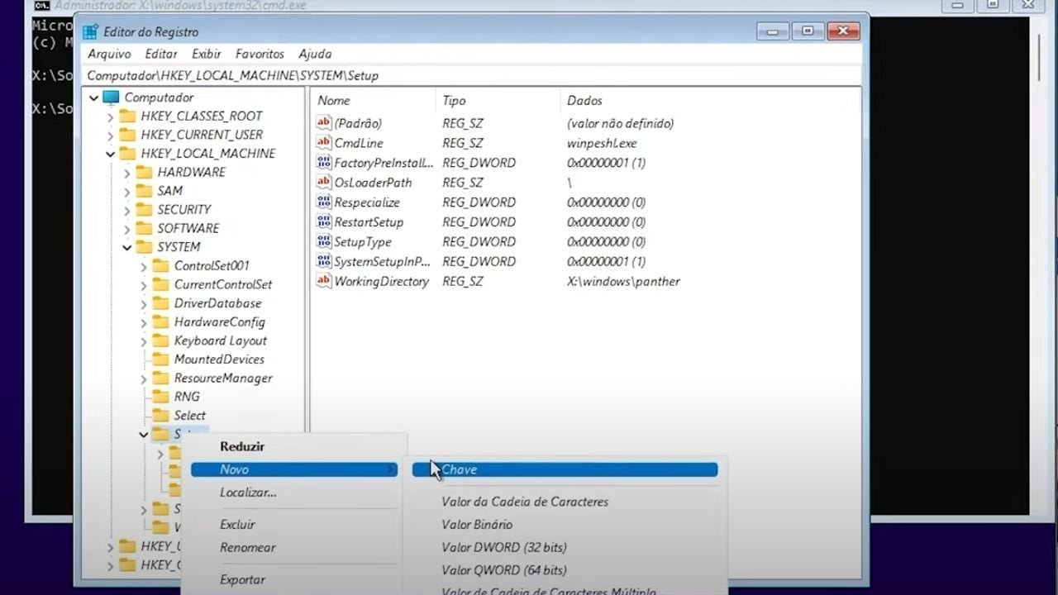Click the ab icon next to CmdLine value
Image resolution: width=1058 pixels, height=595 pixels.
point(323,142)
